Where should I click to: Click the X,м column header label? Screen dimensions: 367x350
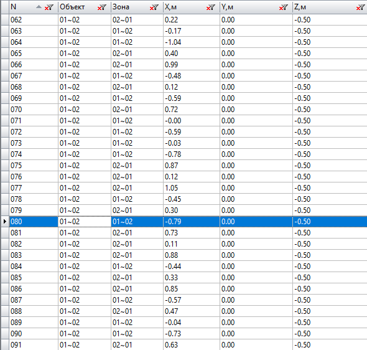pos(170,7)
